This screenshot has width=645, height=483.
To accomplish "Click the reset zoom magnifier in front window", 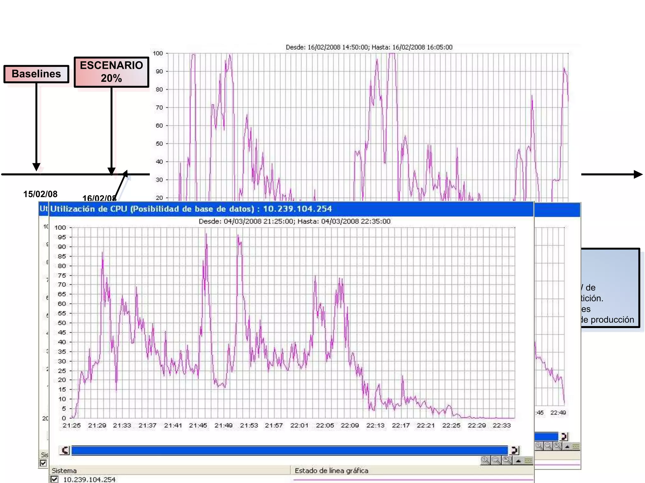I will (x=507, y=460).
